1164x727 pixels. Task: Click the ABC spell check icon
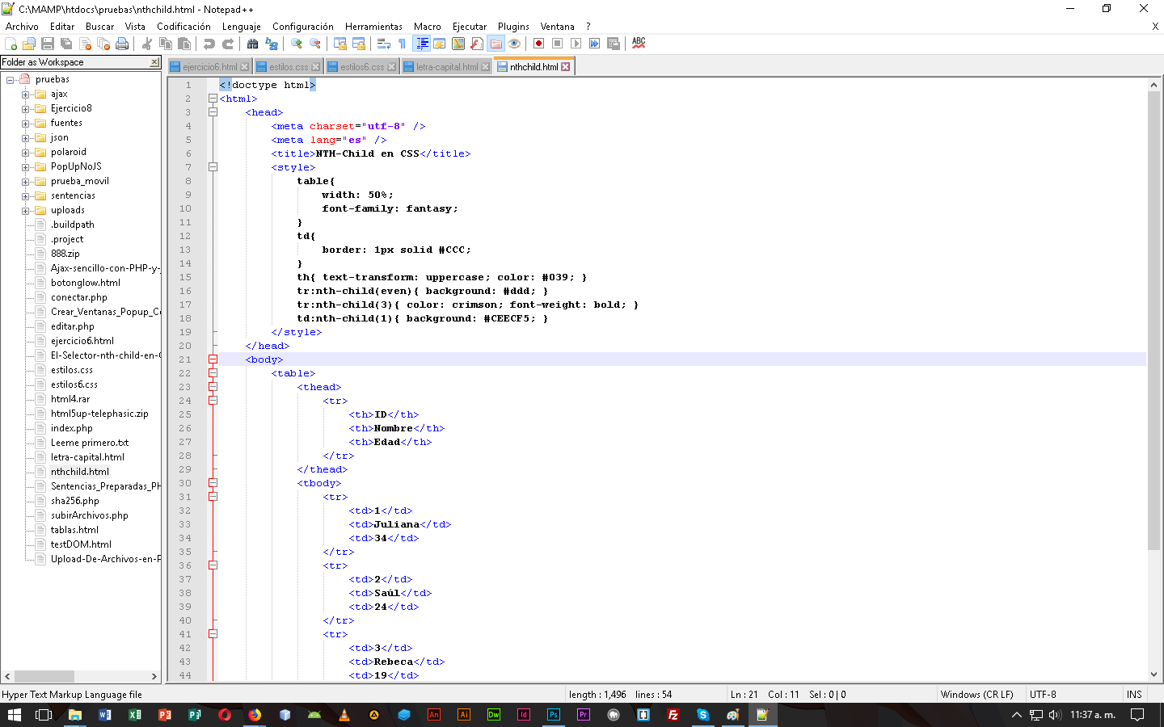(x=639, y=44)
